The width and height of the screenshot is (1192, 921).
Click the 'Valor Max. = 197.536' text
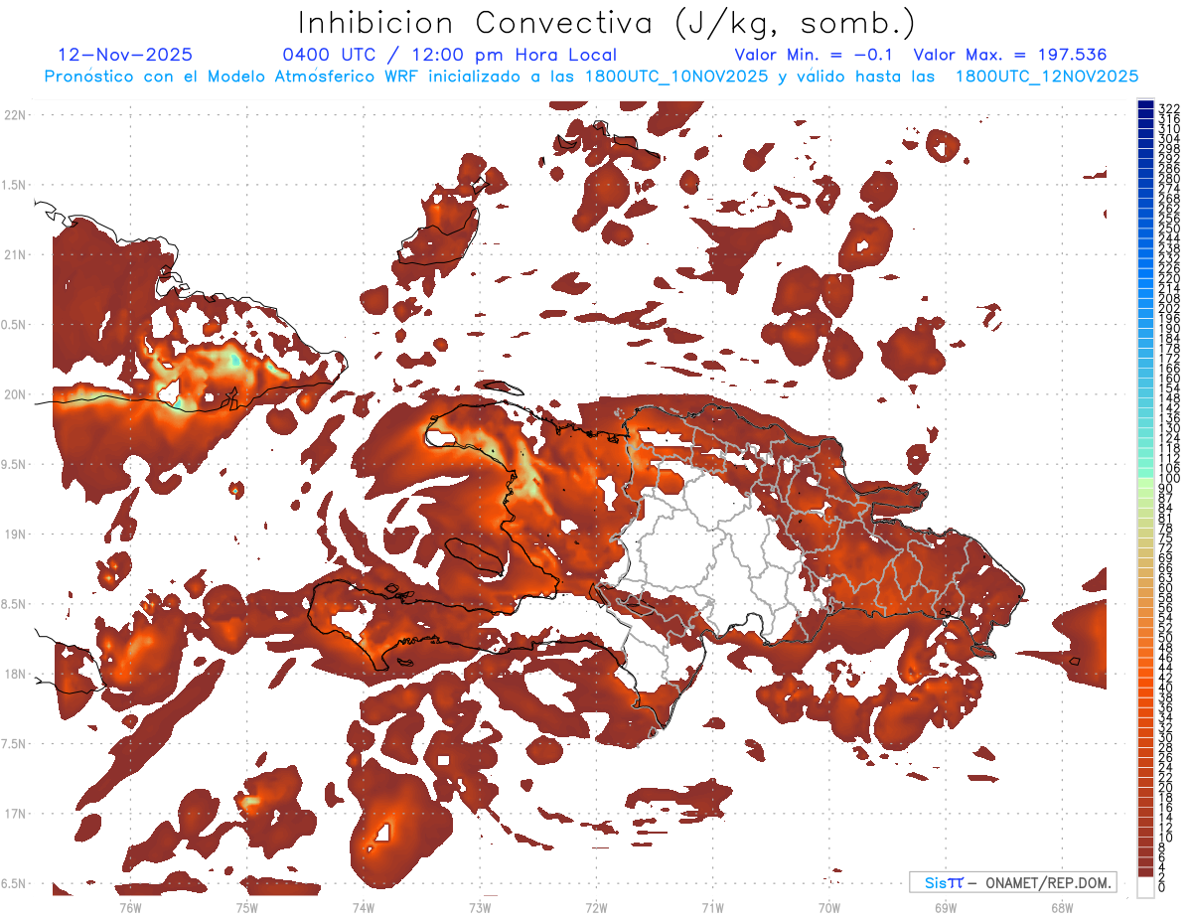click(1009, 56)
